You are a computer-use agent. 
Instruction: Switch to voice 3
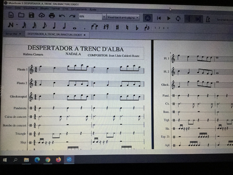[164, 28]
